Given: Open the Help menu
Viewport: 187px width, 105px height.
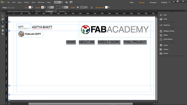Looking at the screenshot, I should click(49, 2).
